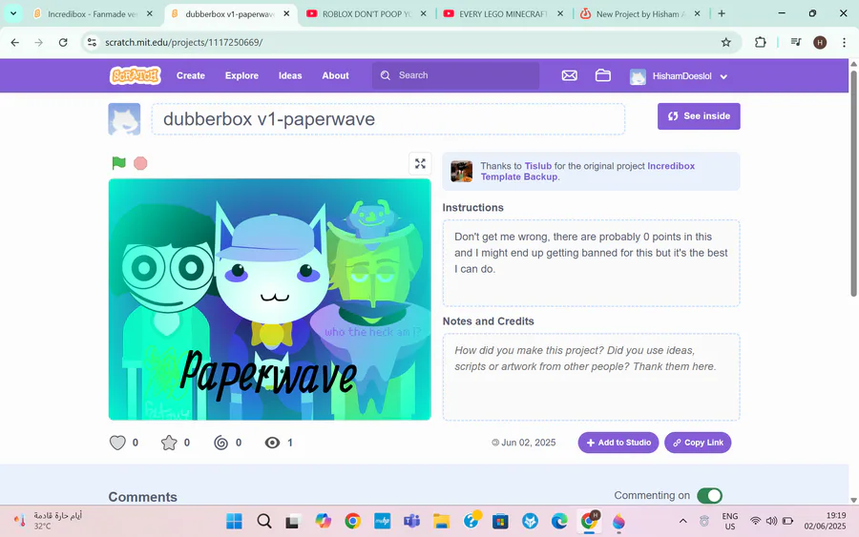Open Windows taskbar search icon

[264, 521]
